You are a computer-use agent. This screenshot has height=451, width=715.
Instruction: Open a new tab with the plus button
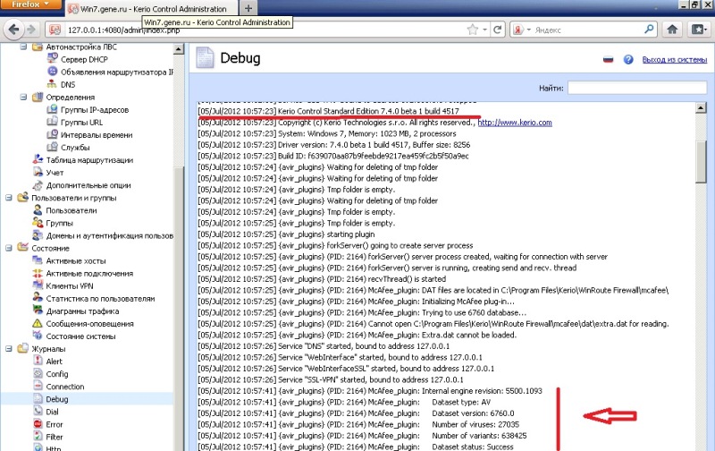click(248, 8)
